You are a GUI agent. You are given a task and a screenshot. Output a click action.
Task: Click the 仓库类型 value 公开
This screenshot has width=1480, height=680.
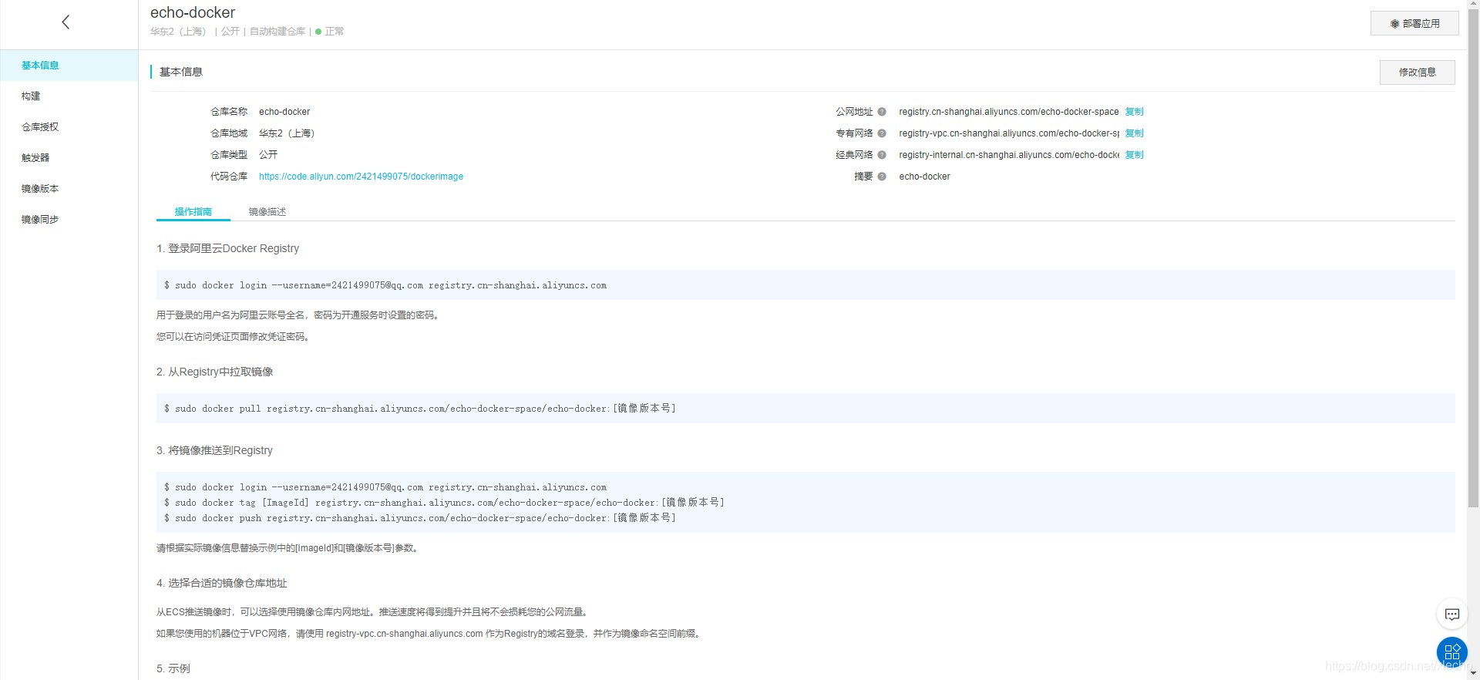(x=268, y=155)
